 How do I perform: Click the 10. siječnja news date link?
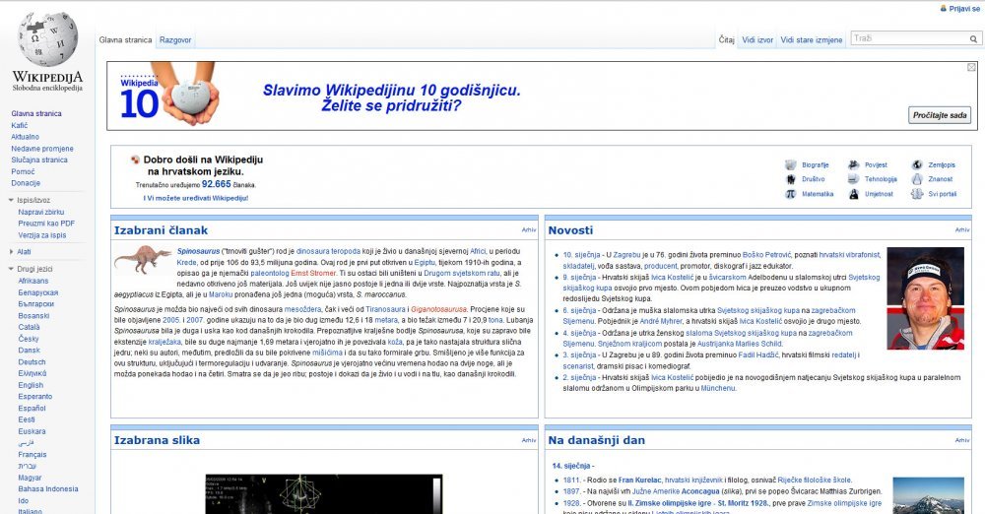[582, 255]
